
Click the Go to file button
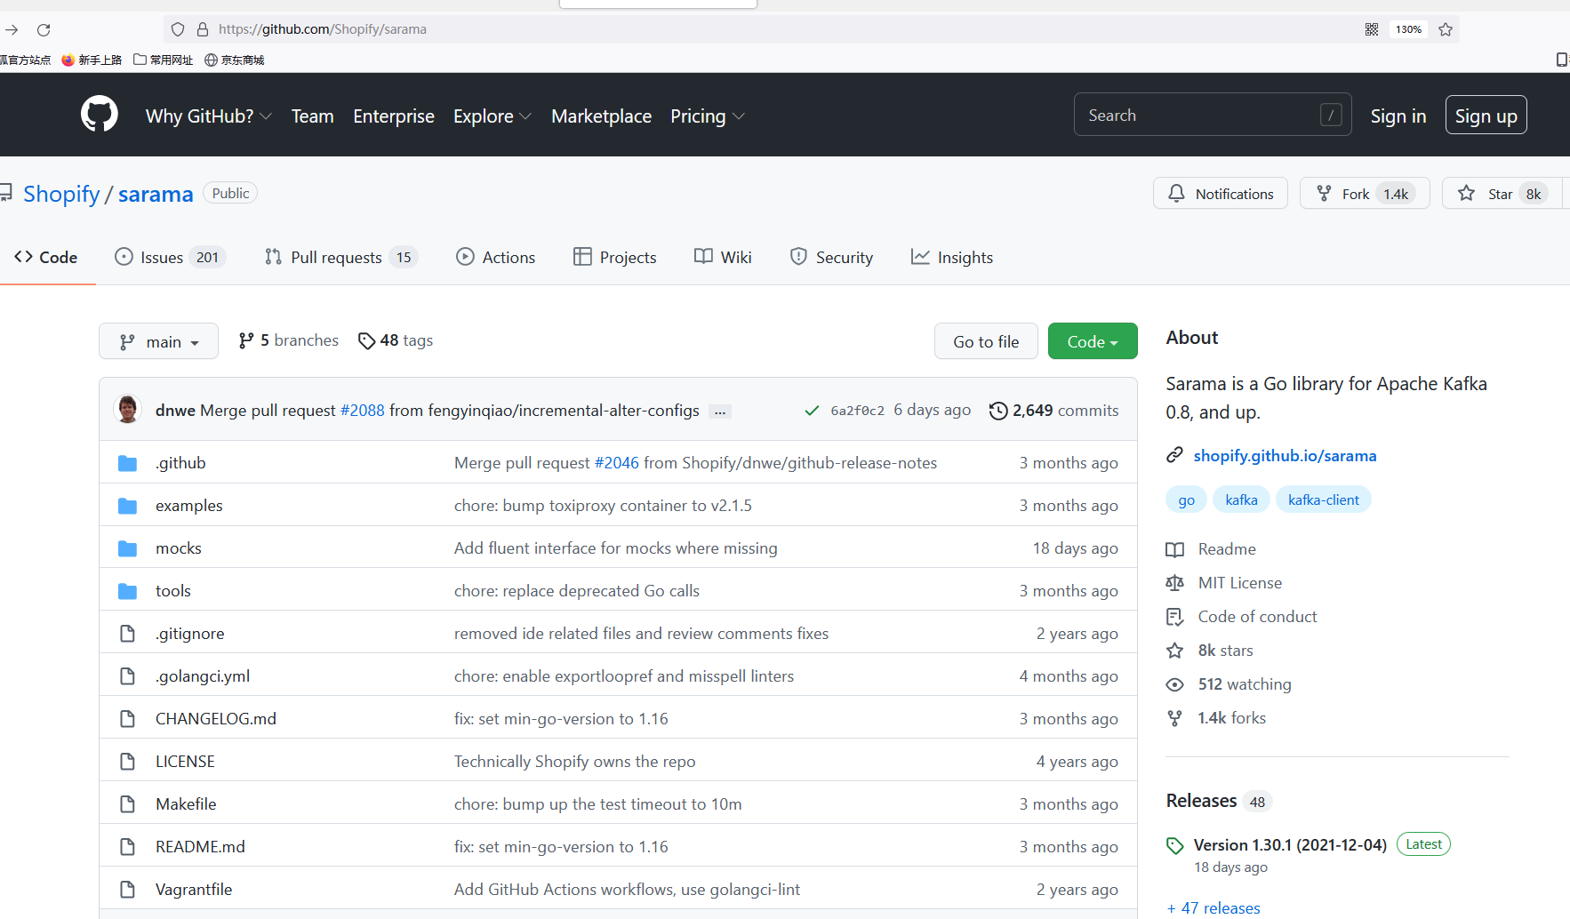click(x=986, y=341)
